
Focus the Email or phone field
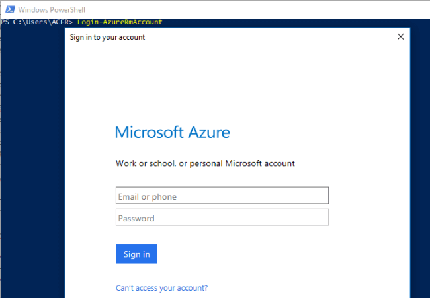coord(222,196)
